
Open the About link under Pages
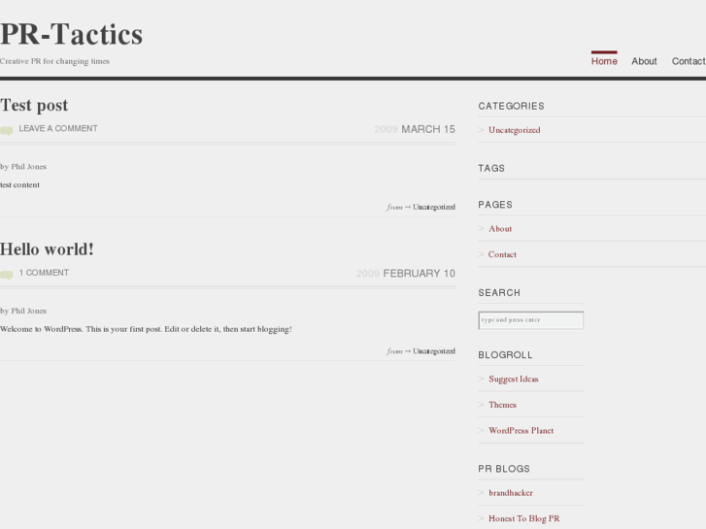click(500, 229)
